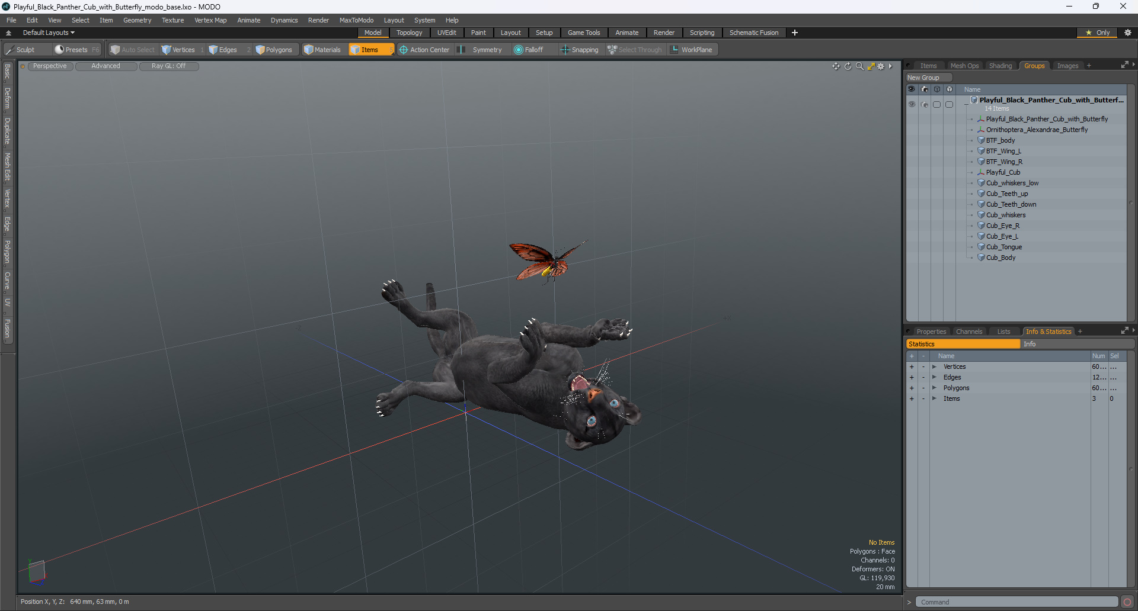Switch to the Channels tab
This screenshot has height=611, width=1138.
[969, 332]
